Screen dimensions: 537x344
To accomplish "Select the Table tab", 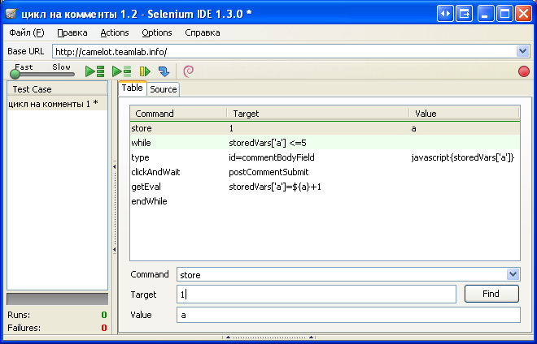I will (132, 88).
